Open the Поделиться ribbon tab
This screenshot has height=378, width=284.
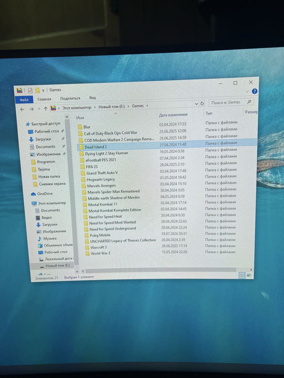(x=70, y=98)
